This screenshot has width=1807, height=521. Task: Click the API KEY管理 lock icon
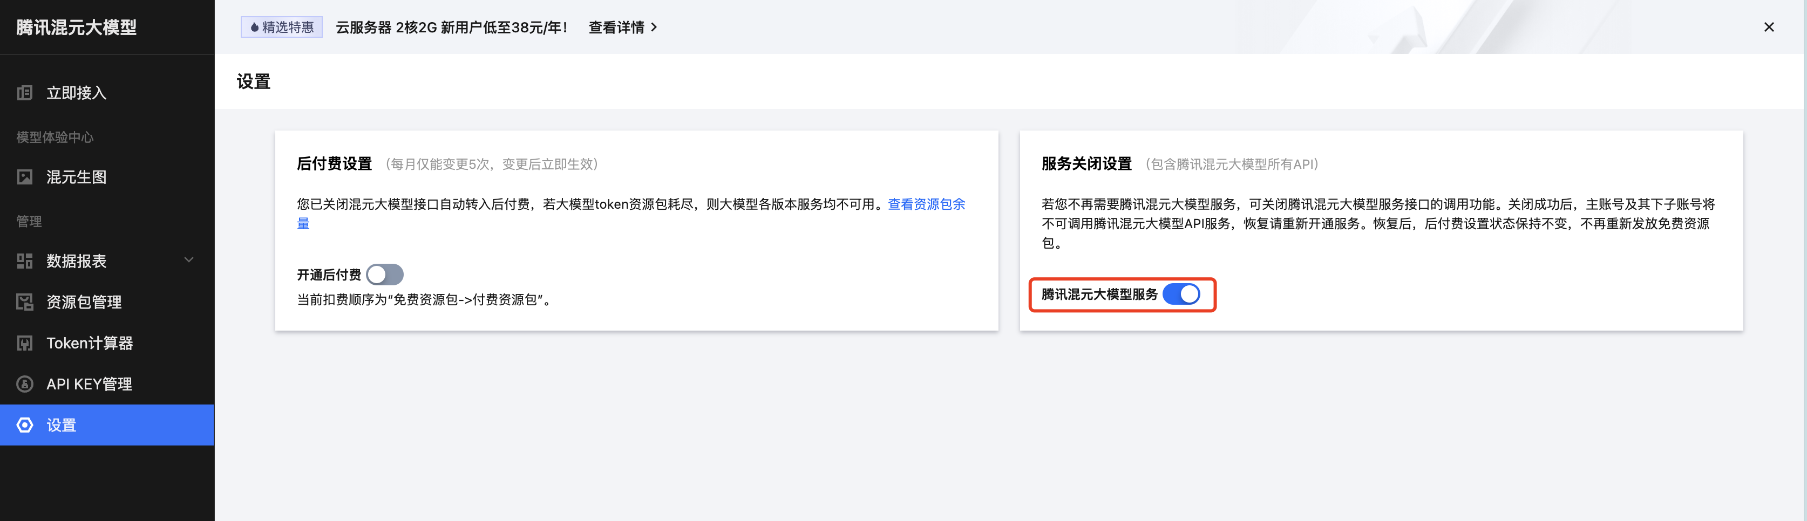pyautogui.click(x=24, y=384)
